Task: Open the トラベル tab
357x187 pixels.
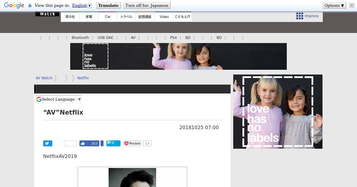Action: (x=126, y=17)
